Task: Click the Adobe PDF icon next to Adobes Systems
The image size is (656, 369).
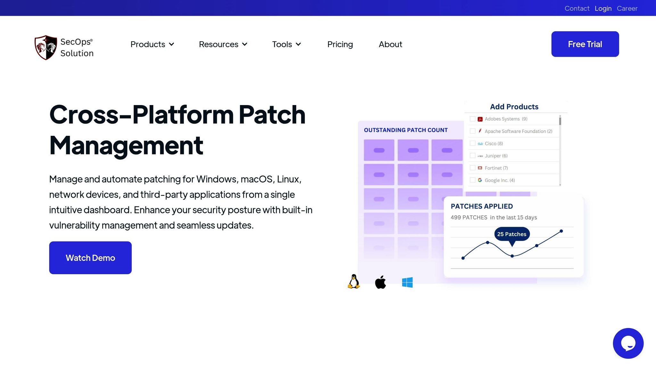Action: (480, 119)
